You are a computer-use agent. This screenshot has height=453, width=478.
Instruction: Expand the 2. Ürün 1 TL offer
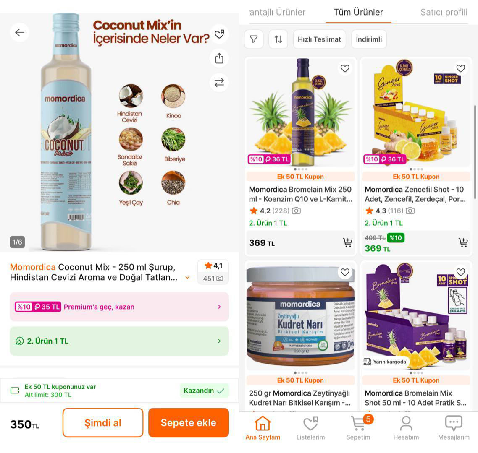click(x=119, y=341)
